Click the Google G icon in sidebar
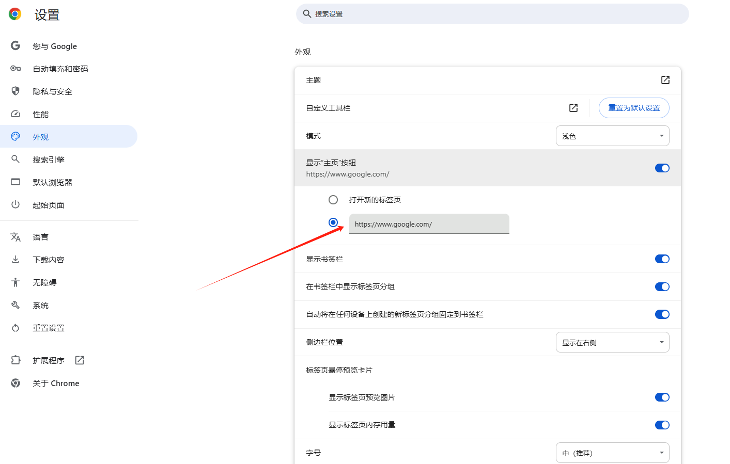Image resolution: width=730 pixels, height=464 pixels. 15,45
